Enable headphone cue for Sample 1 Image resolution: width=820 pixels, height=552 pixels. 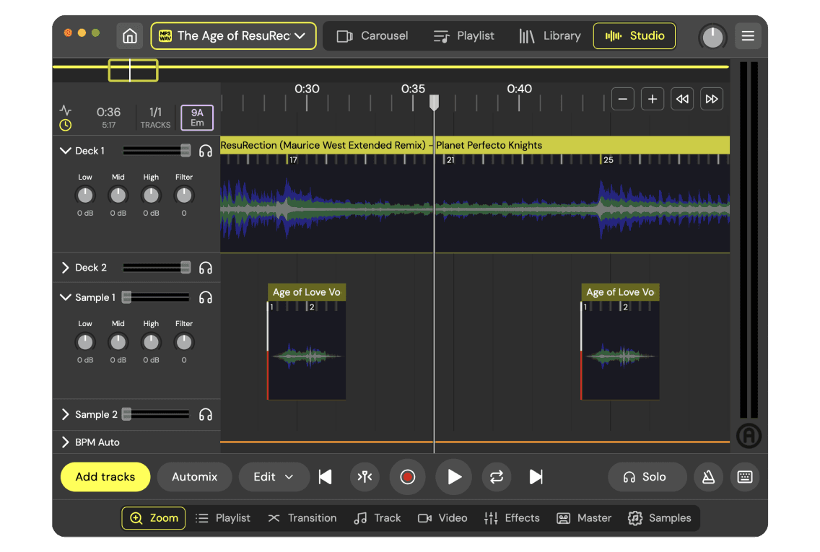206,297
